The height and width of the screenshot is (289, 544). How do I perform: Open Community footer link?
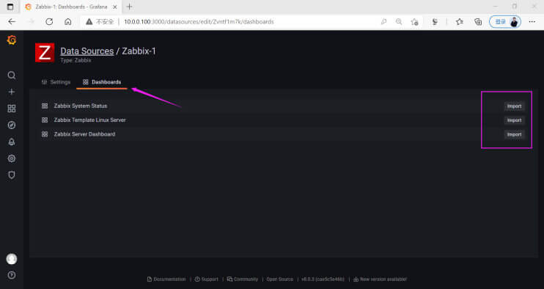click(x=243, y=279)
